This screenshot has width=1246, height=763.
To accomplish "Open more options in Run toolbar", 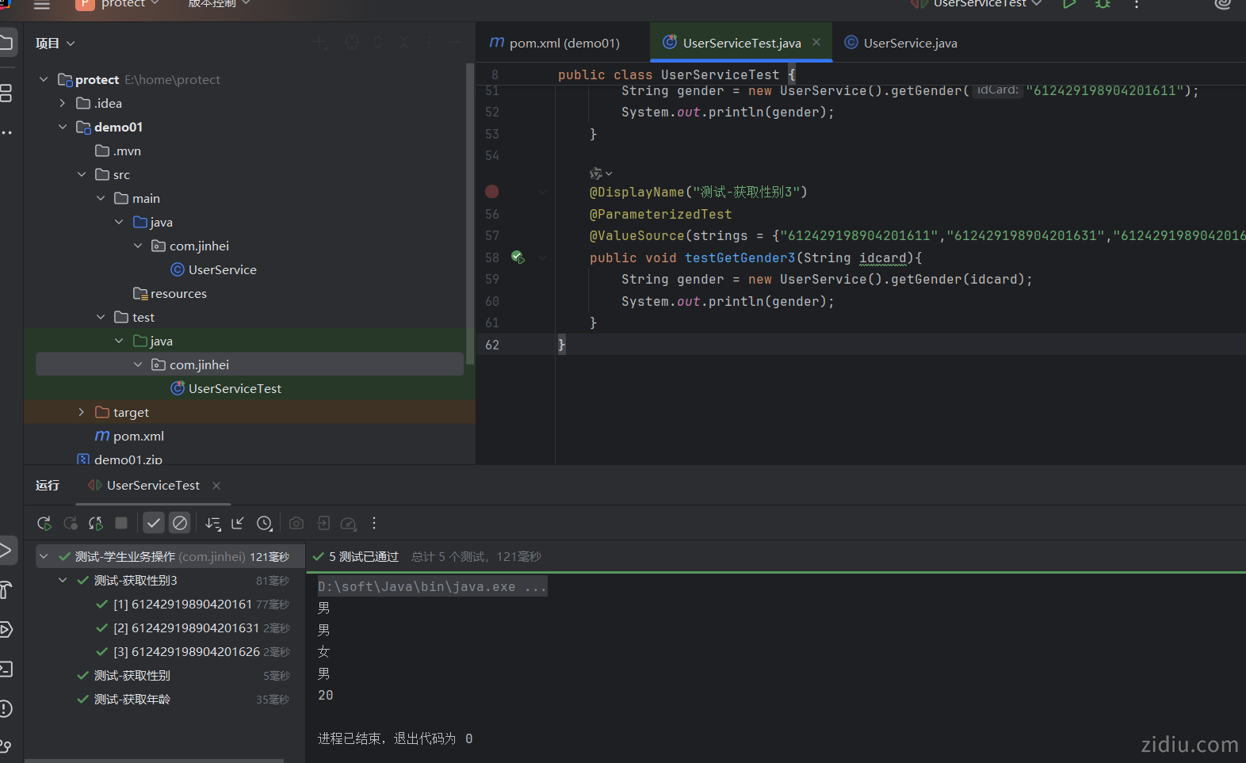I will click(374, 523).
